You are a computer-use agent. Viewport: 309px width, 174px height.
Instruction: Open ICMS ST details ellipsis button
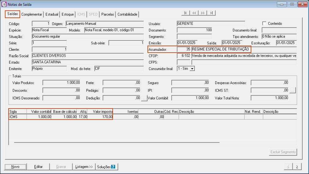293,90
